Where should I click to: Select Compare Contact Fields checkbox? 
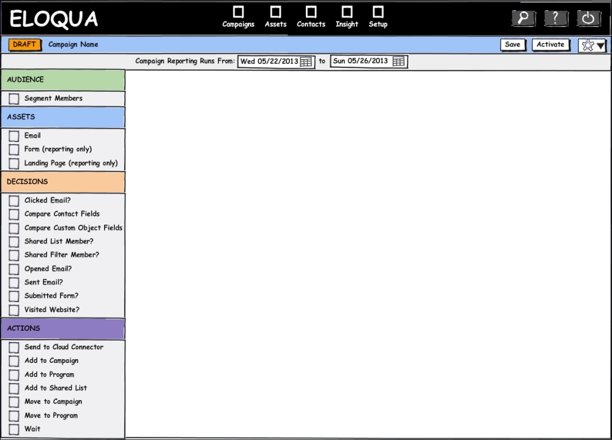click(x=14, y=214)
